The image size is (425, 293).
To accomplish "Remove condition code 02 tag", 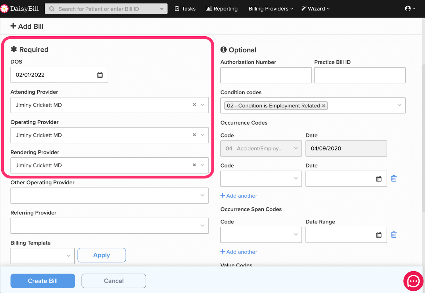I will [x=324, y=106].
